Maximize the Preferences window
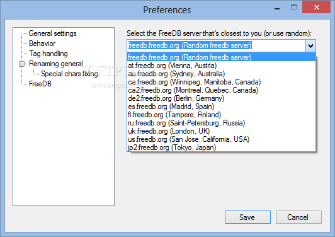This screenshot has width=335, height=237. [x=294, y=8]
